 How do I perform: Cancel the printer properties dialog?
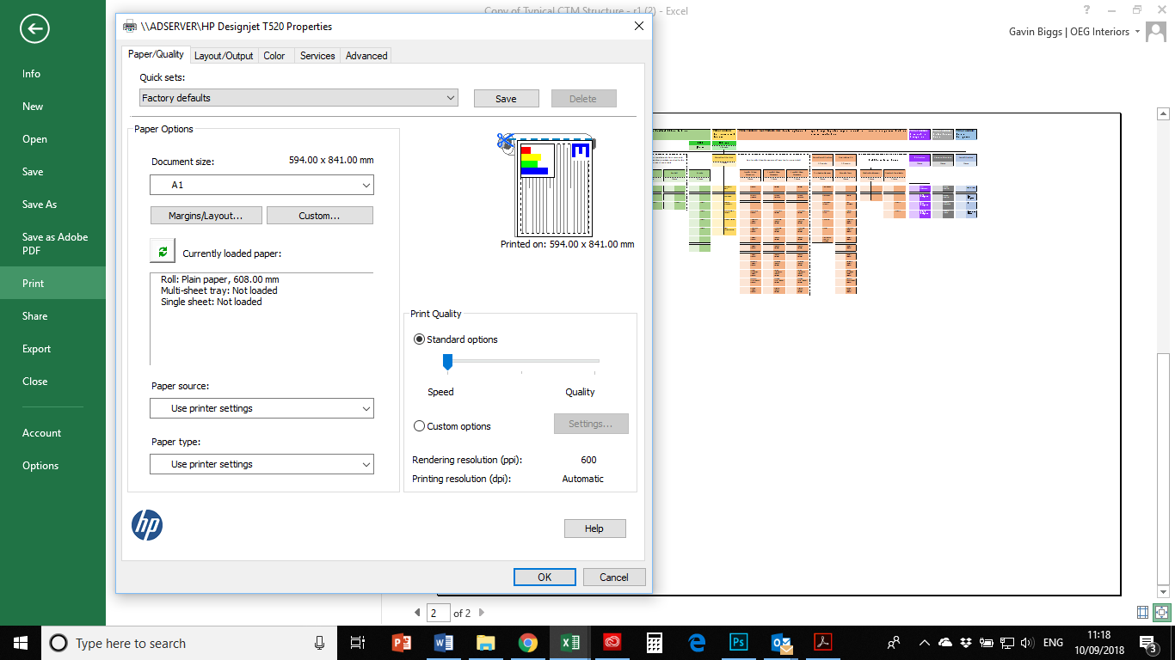coord(614,577)
